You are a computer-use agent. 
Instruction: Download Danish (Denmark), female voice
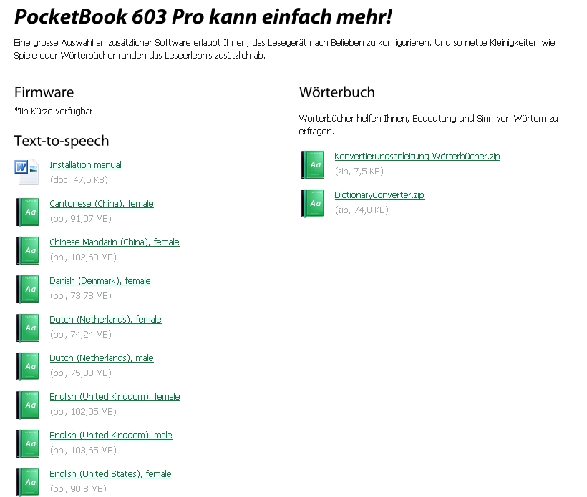pyautogui.click(x=100, y=281)
